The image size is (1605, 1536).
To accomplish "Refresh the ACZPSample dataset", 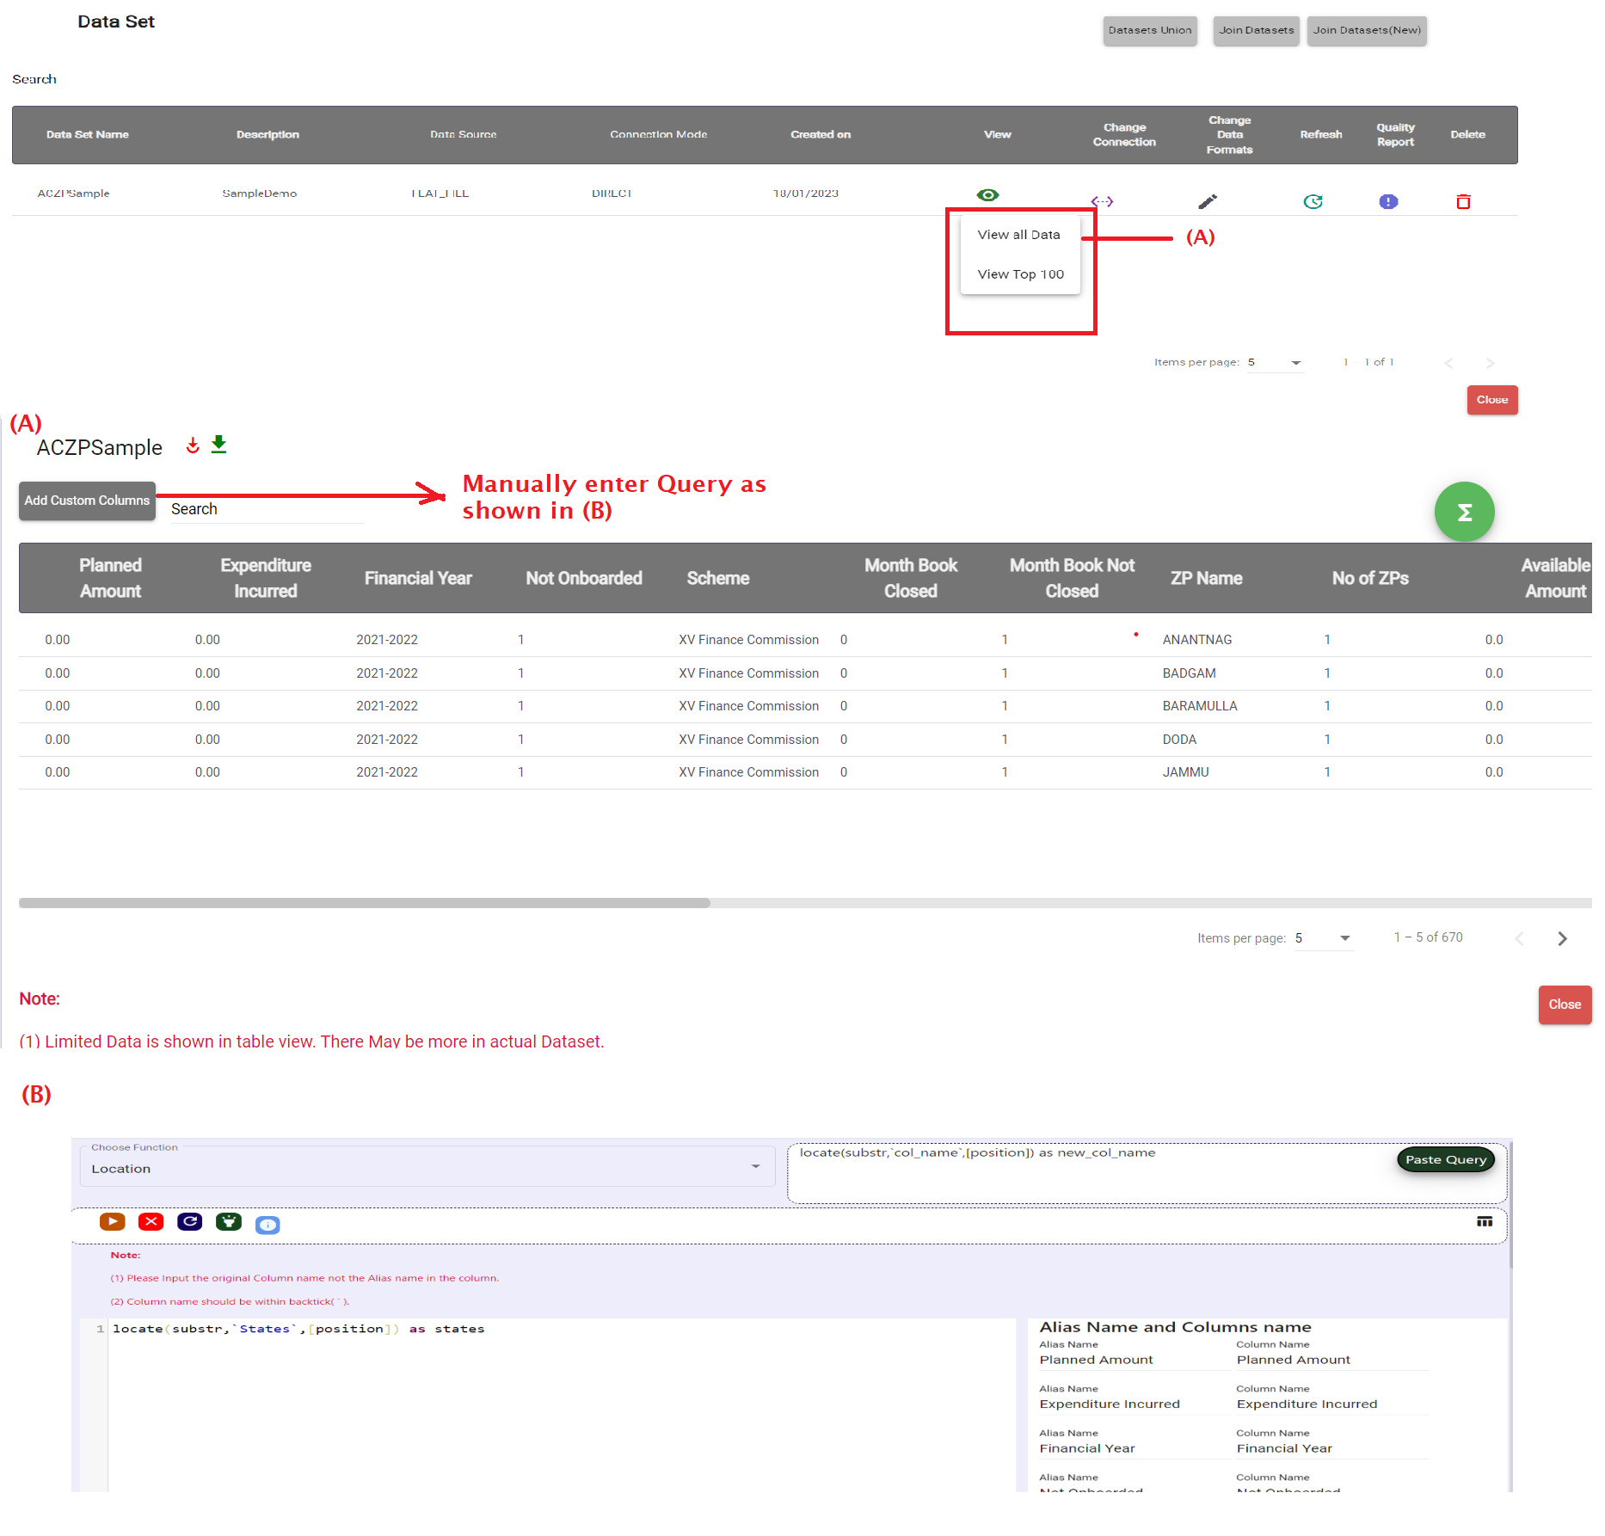I will coord(1313,201).
